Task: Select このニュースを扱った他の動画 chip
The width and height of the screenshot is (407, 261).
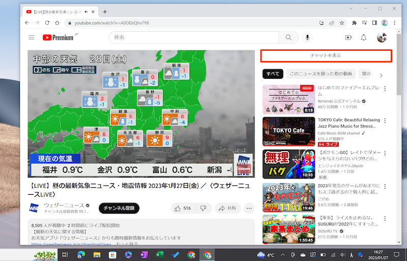Action: pyautogui.click(x=321, y=74)
